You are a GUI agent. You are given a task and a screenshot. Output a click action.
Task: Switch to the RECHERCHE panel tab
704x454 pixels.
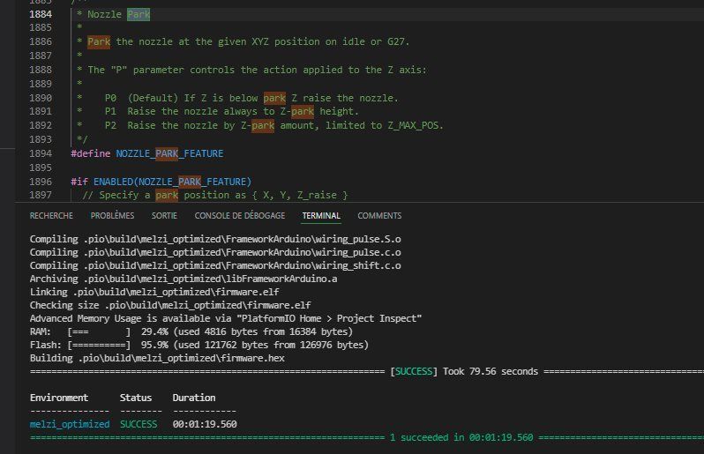(x=51, y=215)
